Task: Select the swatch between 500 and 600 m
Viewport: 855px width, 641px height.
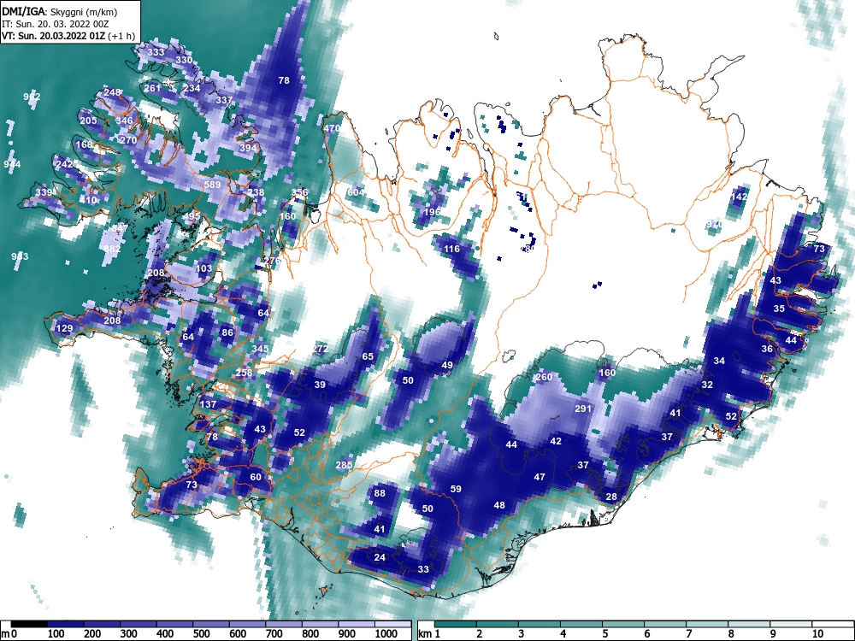Action: [211, 624]
